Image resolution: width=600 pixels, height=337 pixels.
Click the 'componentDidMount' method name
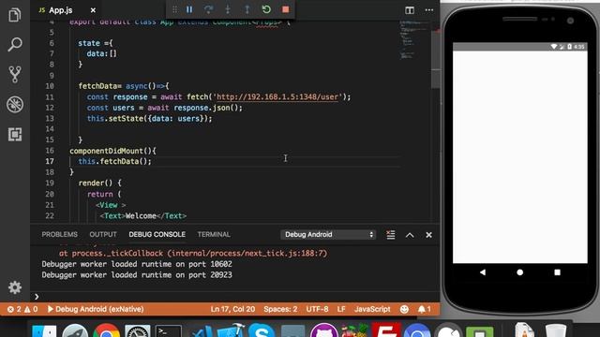click(106, 151)
